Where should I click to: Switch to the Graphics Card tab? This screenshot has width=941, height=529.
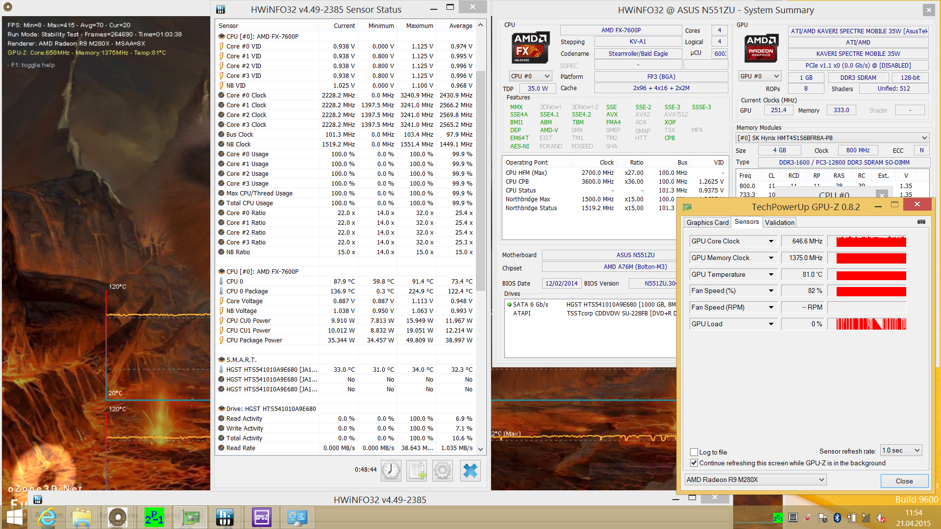pyautogui.click(x=707, y=222)
